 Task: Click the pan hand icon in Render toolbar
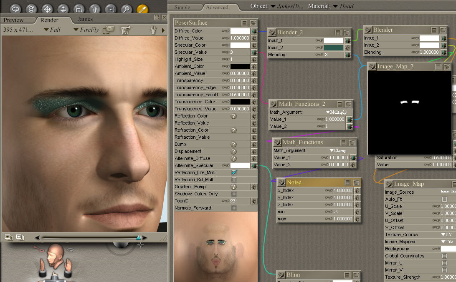[153, 30]
